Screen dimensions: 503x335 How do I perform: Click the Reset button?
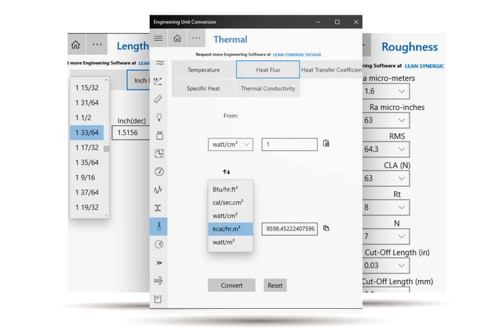(x=275, y=285)
